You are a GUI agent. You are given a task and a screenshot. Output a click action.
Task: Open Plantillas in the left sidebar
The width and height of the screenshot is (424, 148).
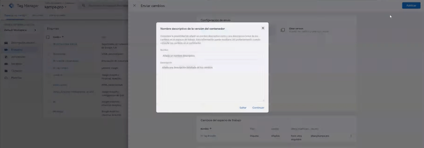(x=16, y=78)
